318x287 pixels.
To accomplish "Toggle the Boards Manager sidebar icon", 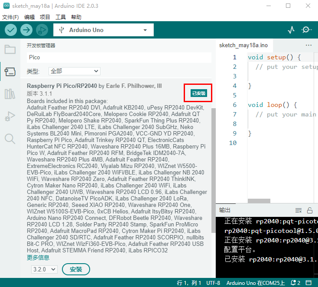I will [10, 71].
